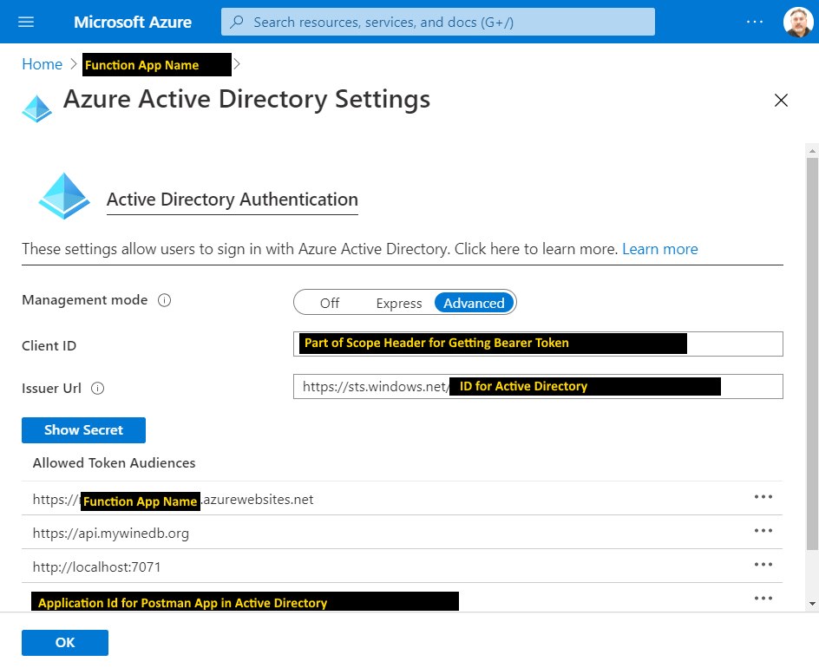Open ellipsis menu for the Postman application audience
The image size is (819, 668).
coord(763,598)
